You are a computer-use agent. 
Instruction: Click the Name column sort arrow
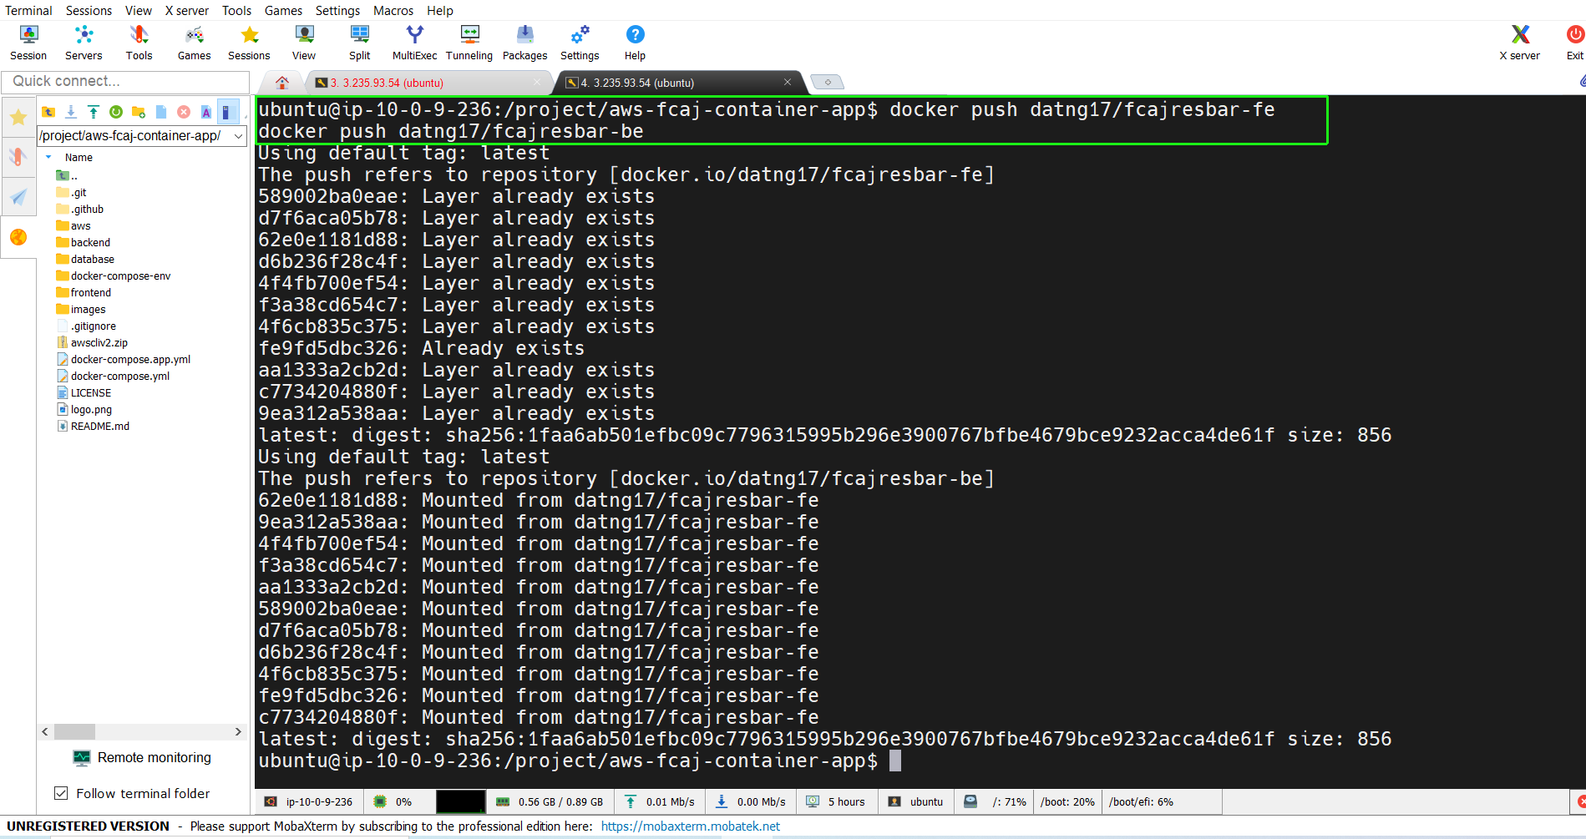point(48,157)
